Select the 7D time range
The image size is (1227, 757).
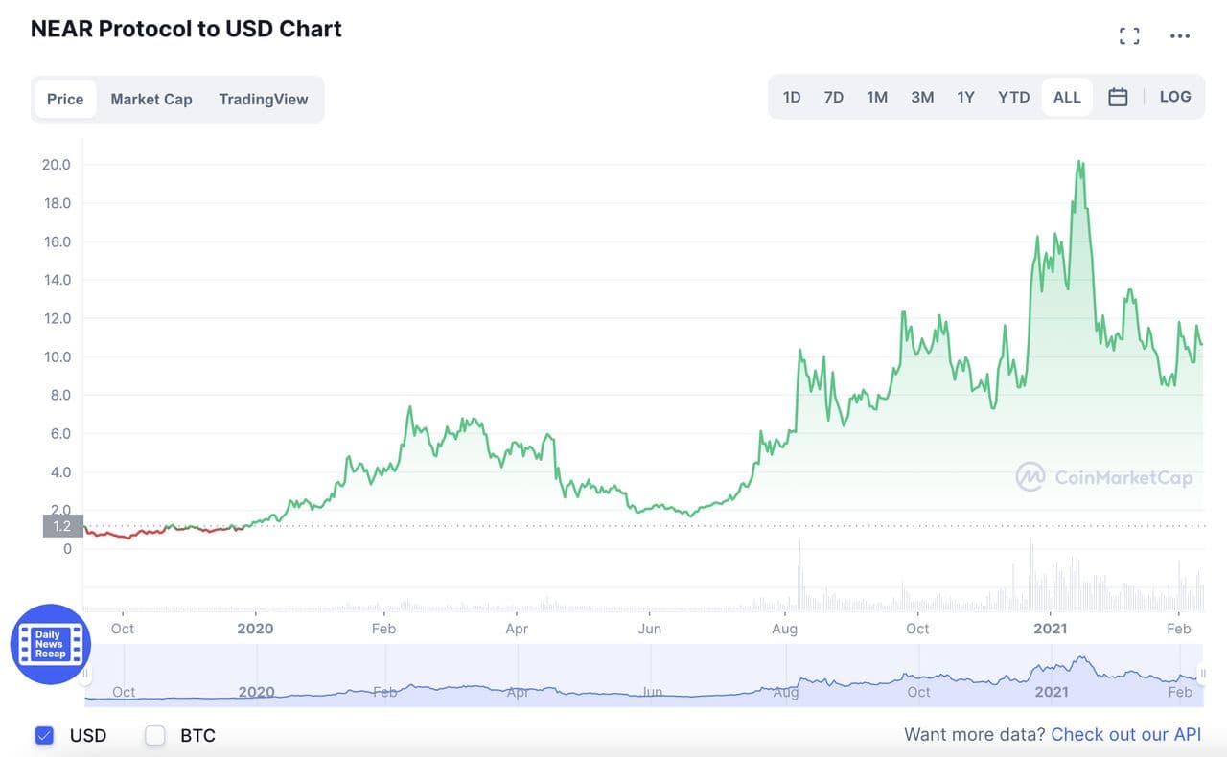pos(834,97)
